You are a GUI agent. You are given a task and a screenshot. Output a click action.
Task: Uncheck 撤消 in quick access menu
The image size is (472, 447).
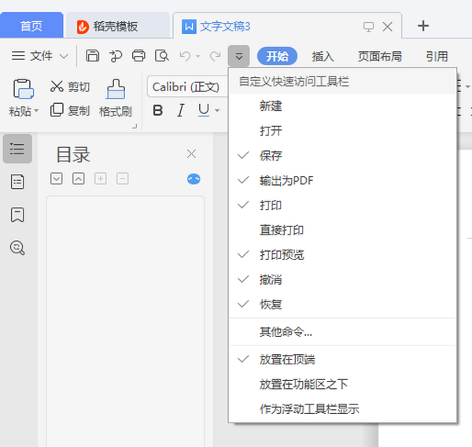tap(342, 280)
